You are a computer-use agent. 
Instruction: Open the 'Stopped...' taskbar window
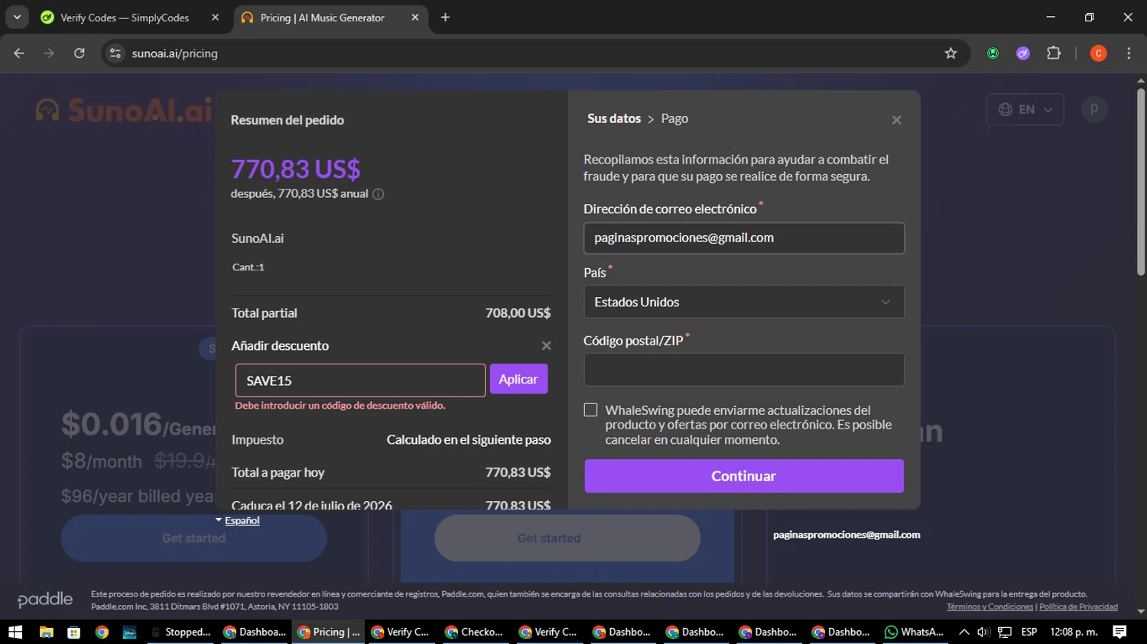click(181, 632)
